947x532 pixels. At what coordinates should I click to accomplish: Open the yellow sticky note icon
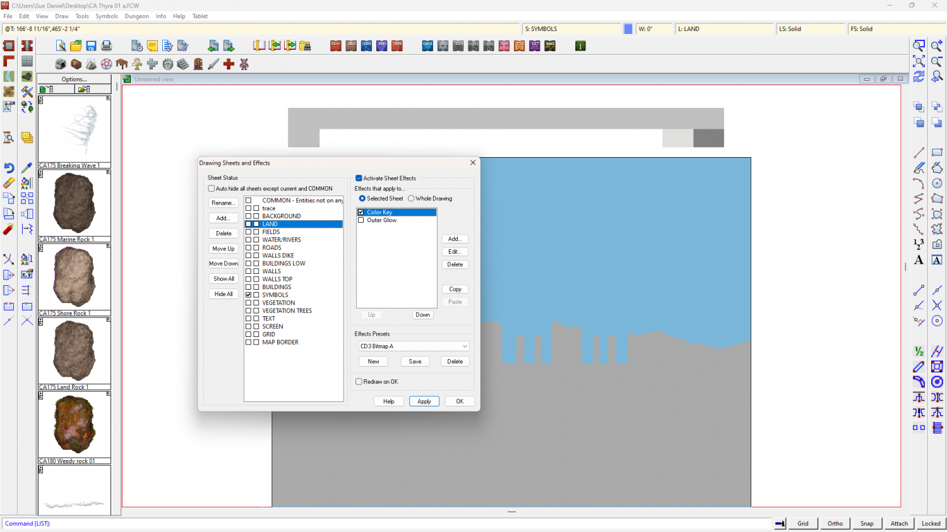[152, 45]
